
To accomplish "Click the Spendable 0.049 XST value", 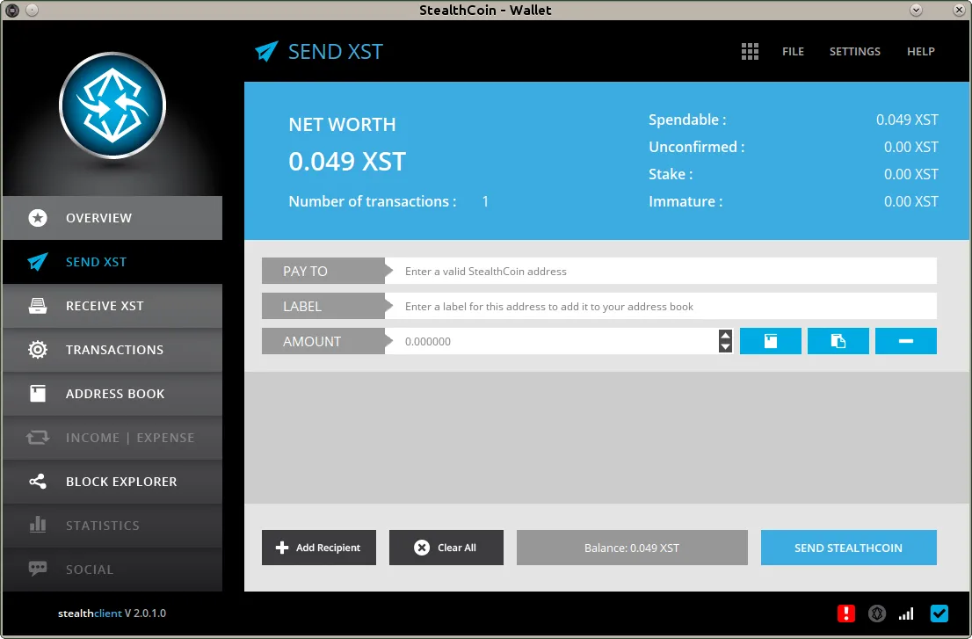I will (x=907, y=120).
